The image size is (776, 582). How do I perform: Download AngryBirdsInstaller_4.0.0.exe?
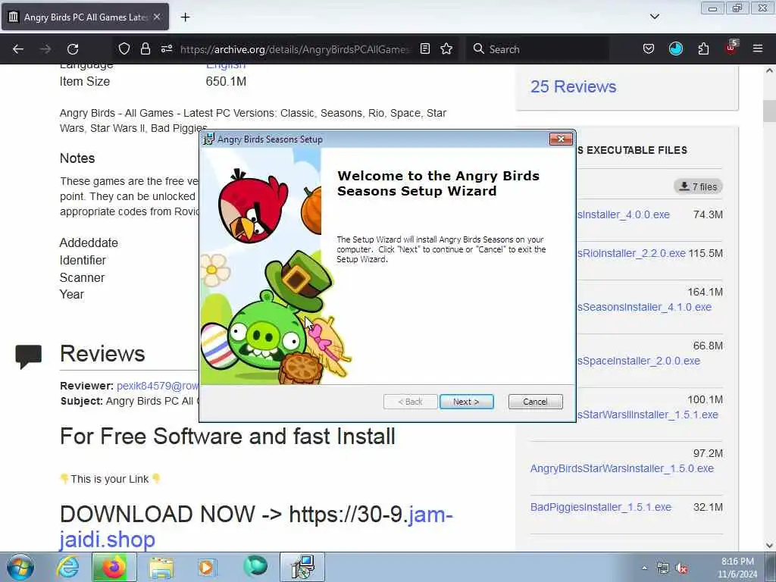(623, 214)
